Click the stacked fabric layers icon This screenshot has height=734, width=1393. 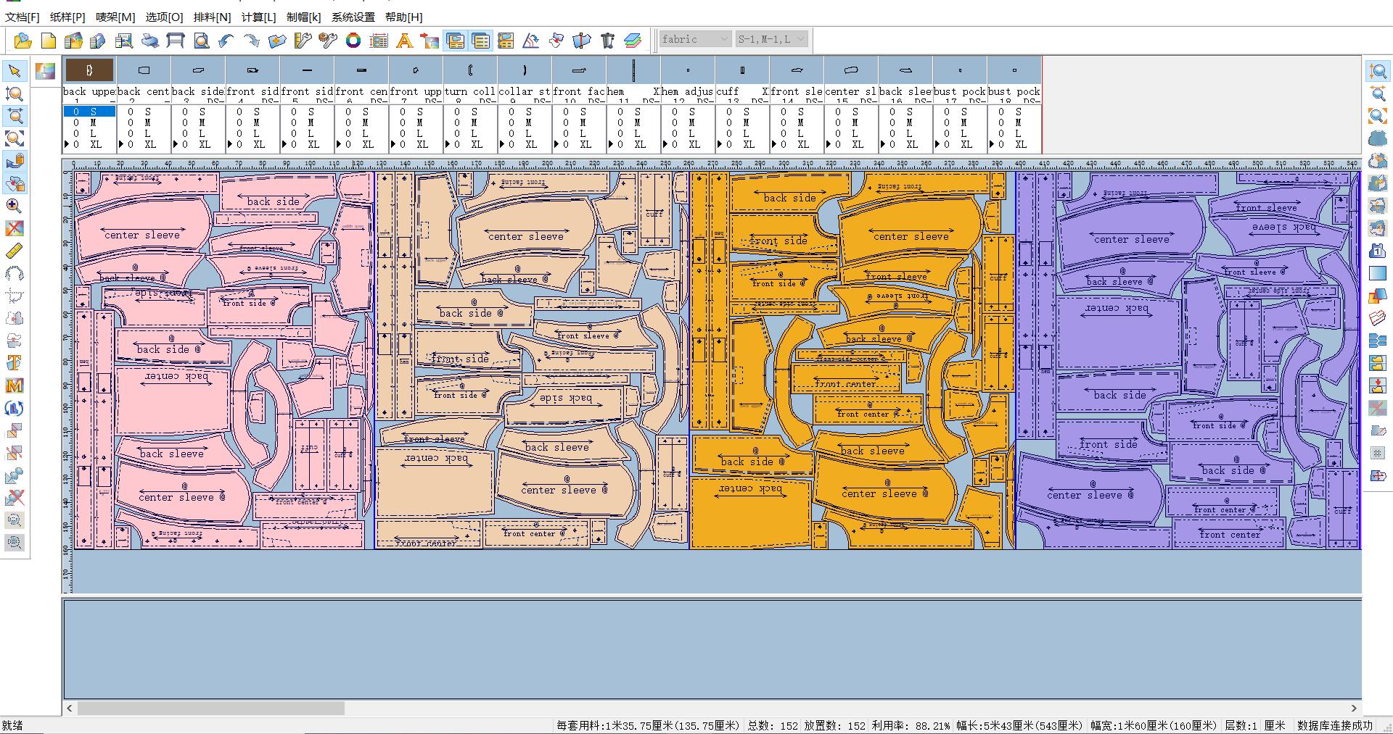click(633, 41)
